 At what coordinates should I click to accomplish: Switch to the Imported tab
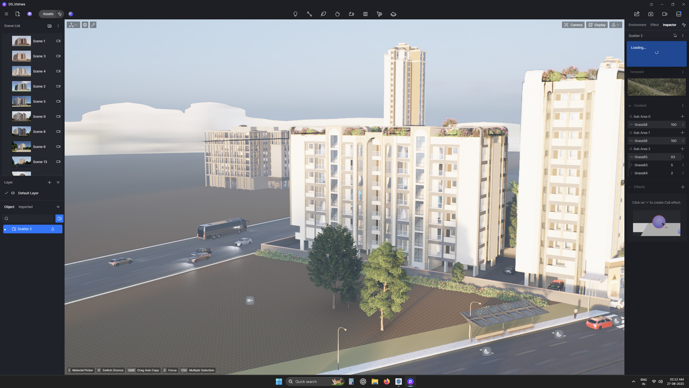click(x=26, y=207)
